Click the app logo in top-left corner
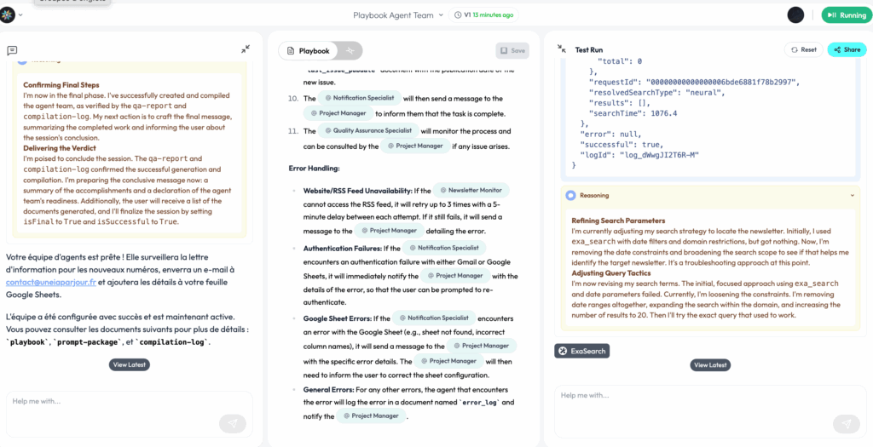The image size is (873, 447). [9, 14]
